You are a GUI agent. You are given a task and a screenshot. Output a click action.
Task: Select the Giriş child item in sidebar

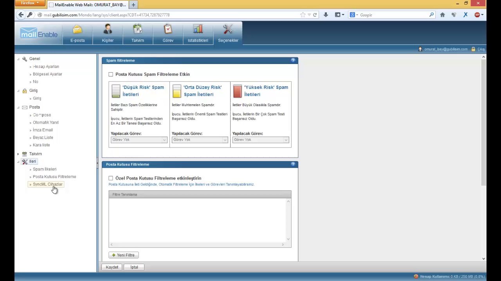coord(37,98)
